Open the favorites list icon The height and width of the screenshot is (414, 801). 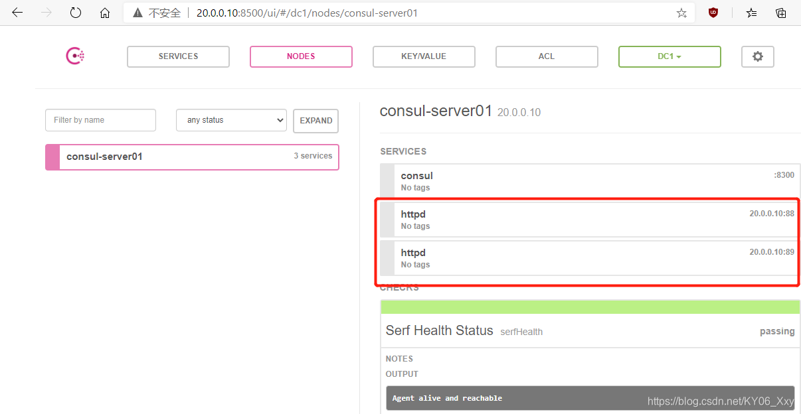[751, 13]
